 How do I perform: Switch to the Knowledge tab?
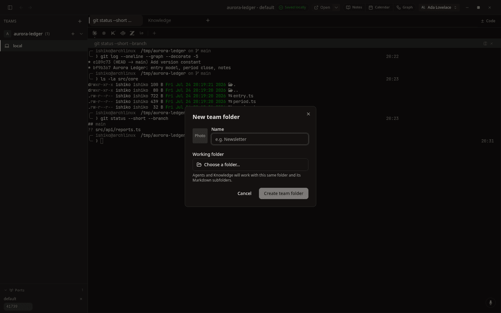159,20
